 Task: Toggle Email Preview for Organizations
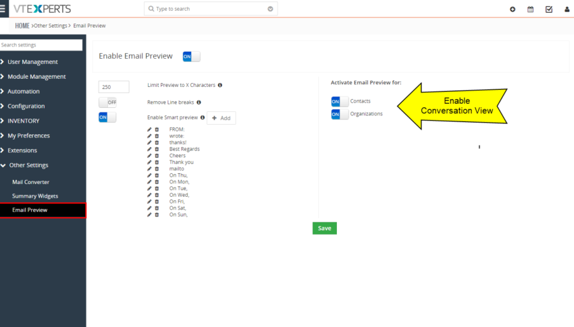pos(340,115)
